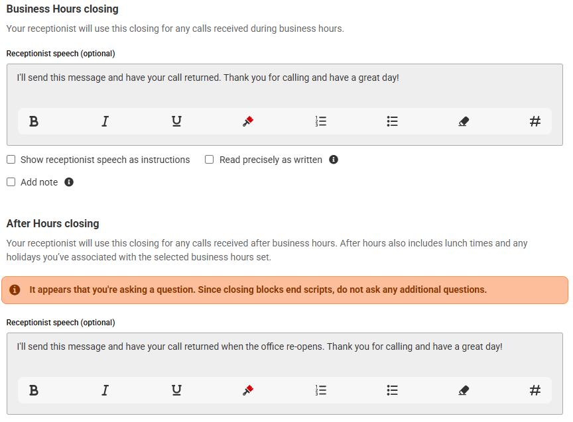Apply bold in After Hours closing editor
Screen dimensions: 573x422
(34, 390)
